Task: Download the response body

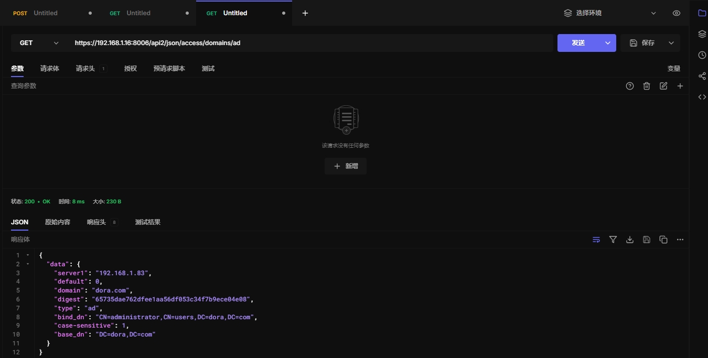Action: [x=630, y=240]
